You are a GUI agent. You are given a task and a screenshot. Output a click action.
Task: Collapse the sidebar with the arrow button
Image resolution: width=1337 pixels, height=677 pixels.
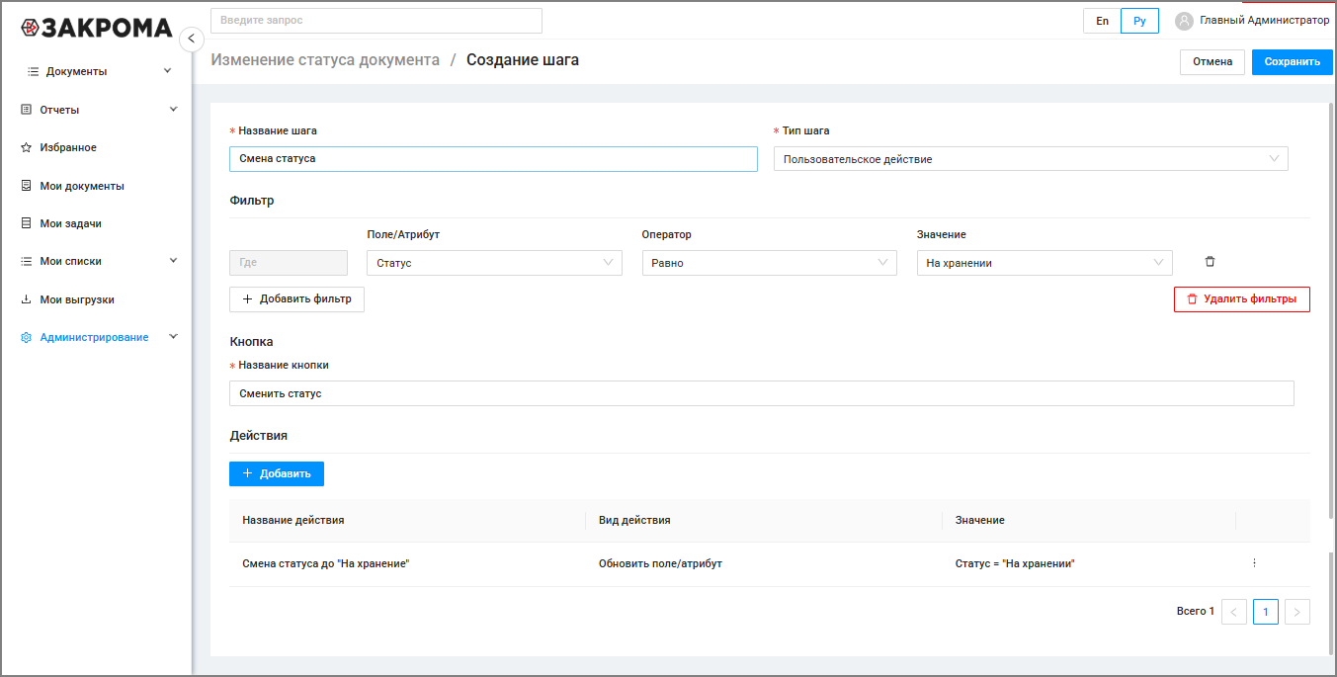point(192,40)
